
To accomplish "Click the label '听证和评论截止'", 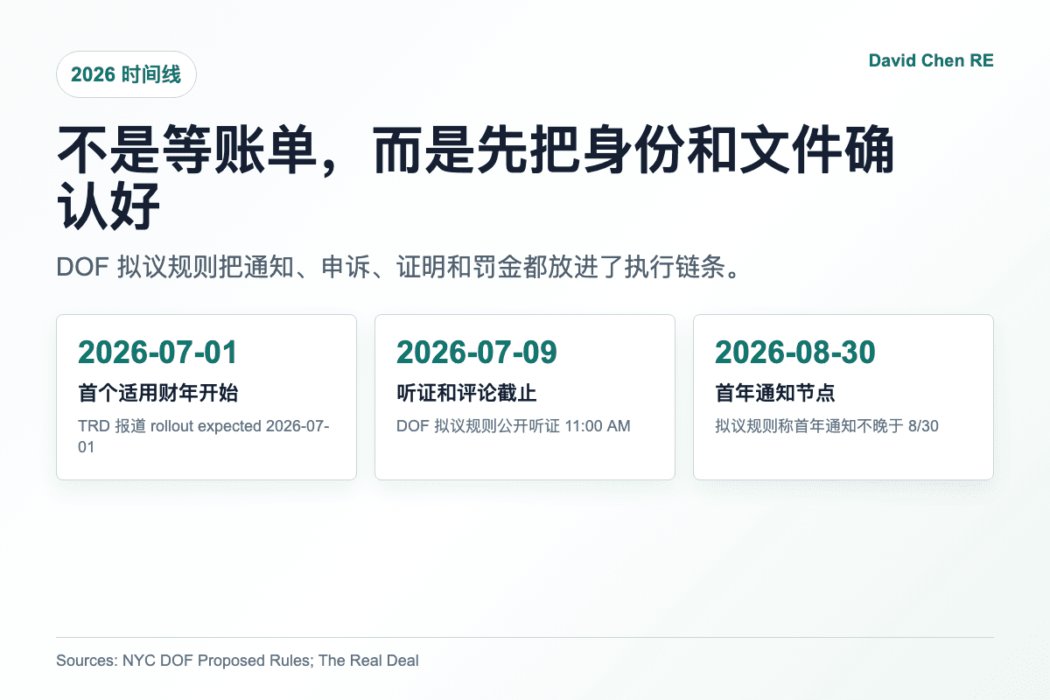I will (466, 394).
